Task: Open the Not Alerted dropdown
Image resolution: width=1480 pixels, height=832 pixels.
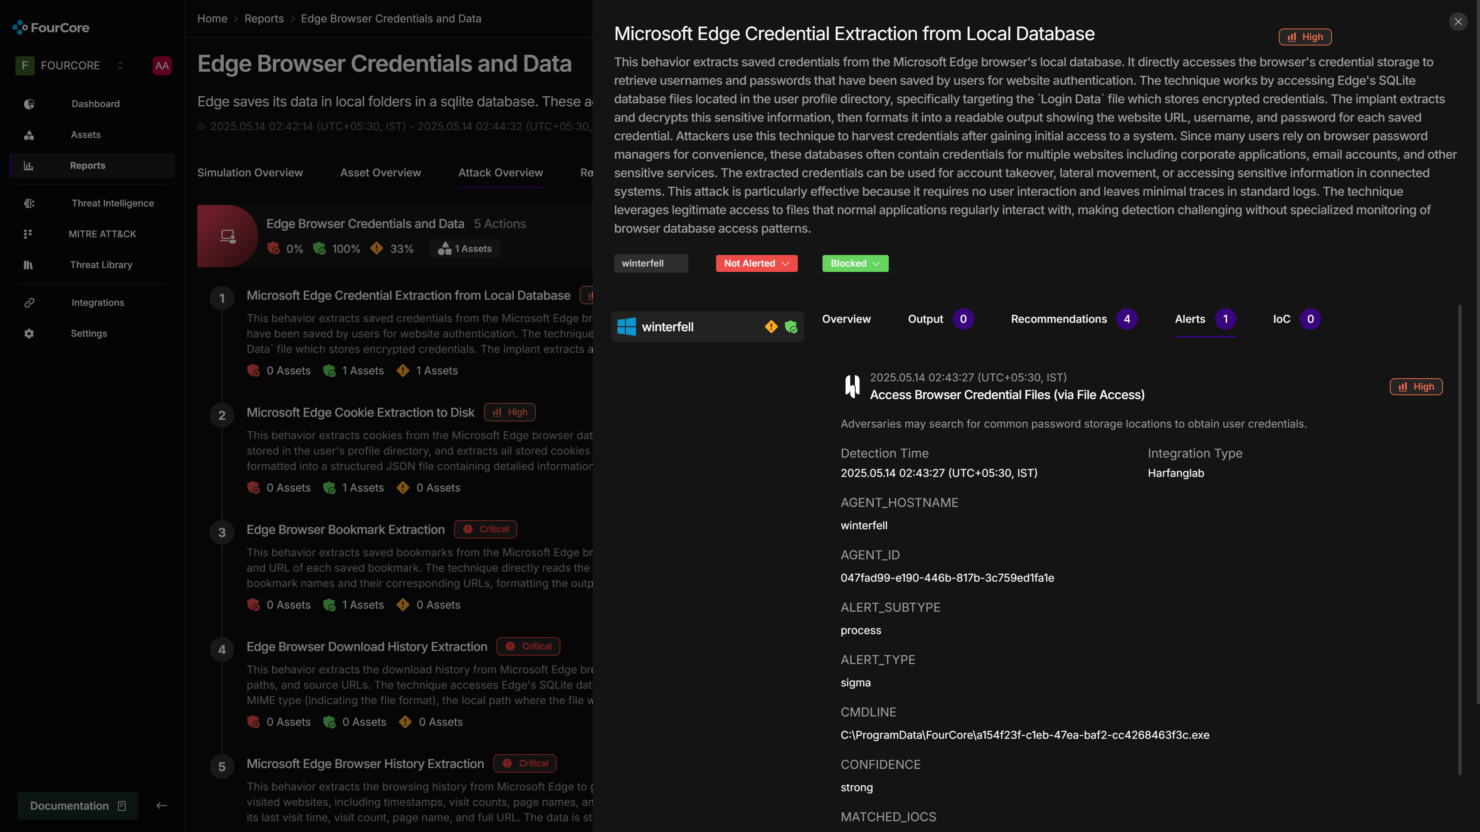Action: [x=756, y=263]
